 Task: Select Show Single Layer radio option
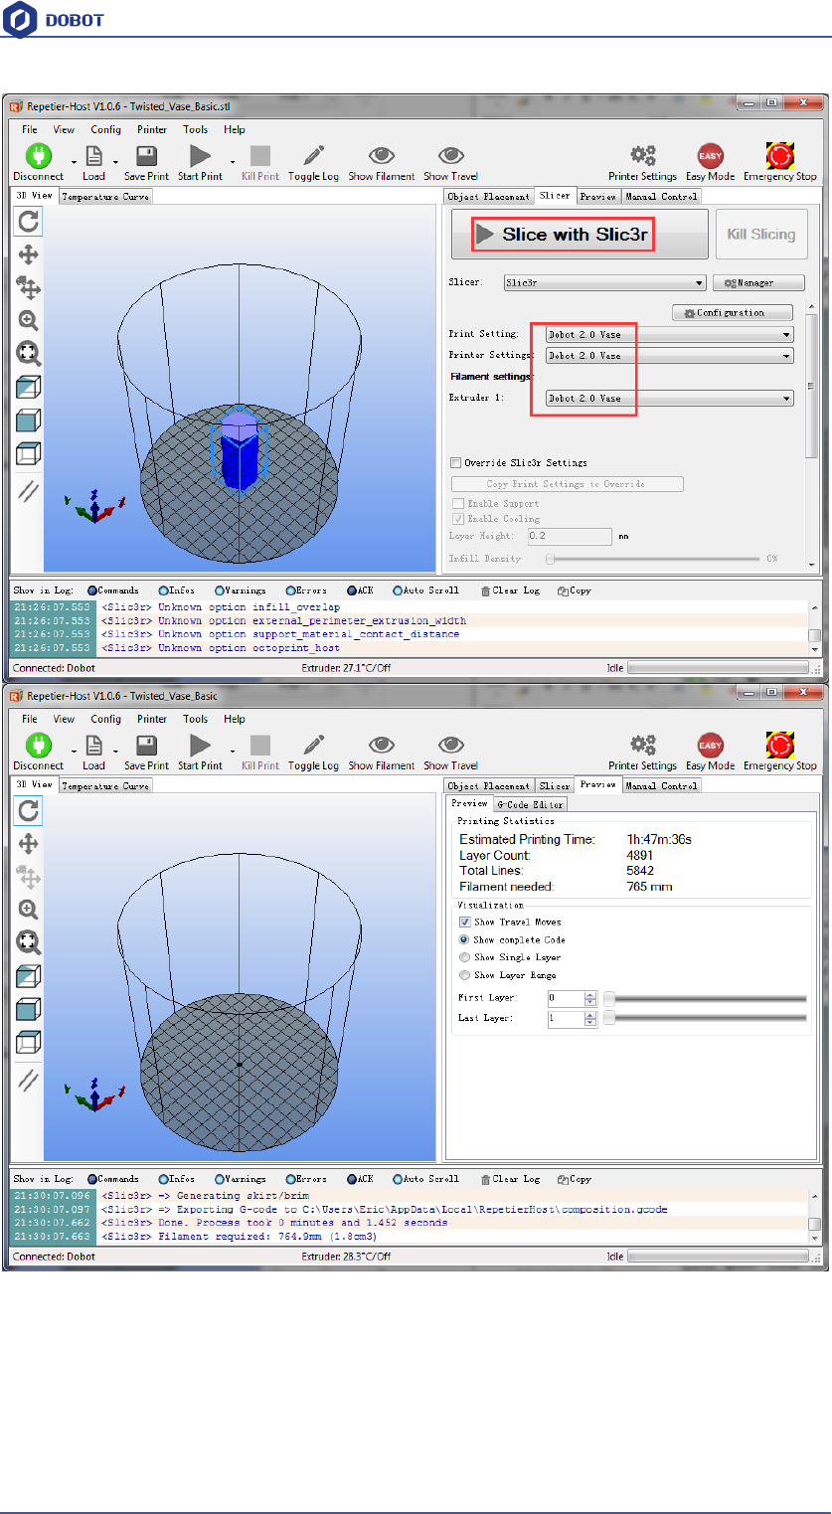[465, 957]
